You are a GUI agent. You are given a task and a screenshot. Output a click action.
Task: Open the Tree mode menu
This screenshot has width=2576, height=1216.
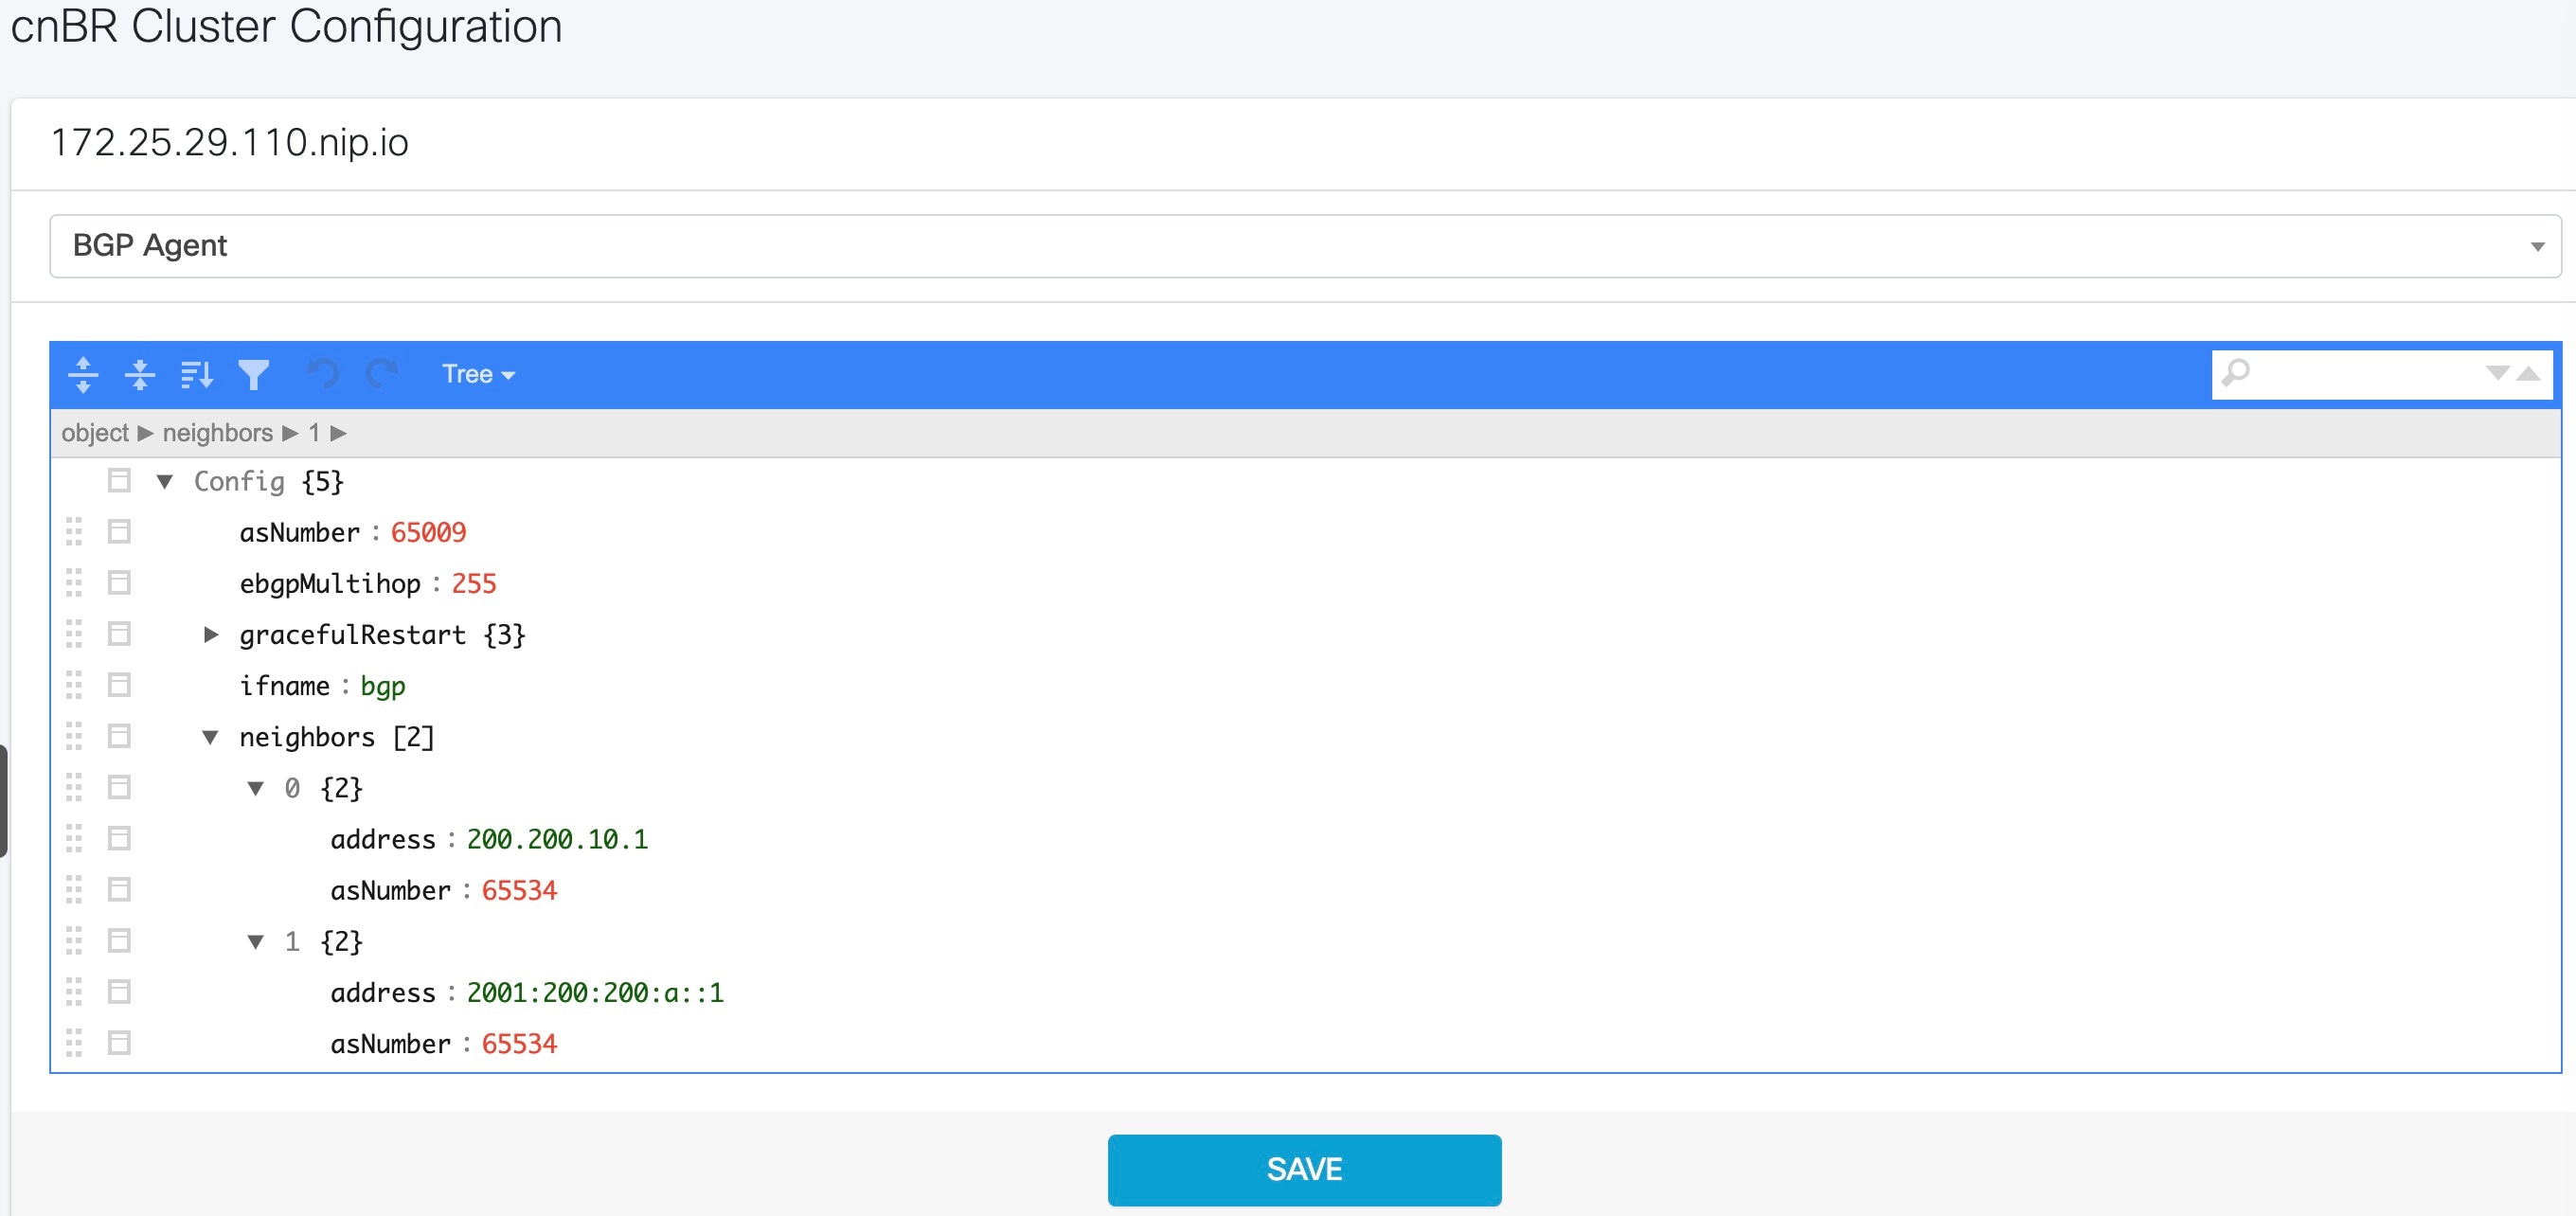[478, 375]
